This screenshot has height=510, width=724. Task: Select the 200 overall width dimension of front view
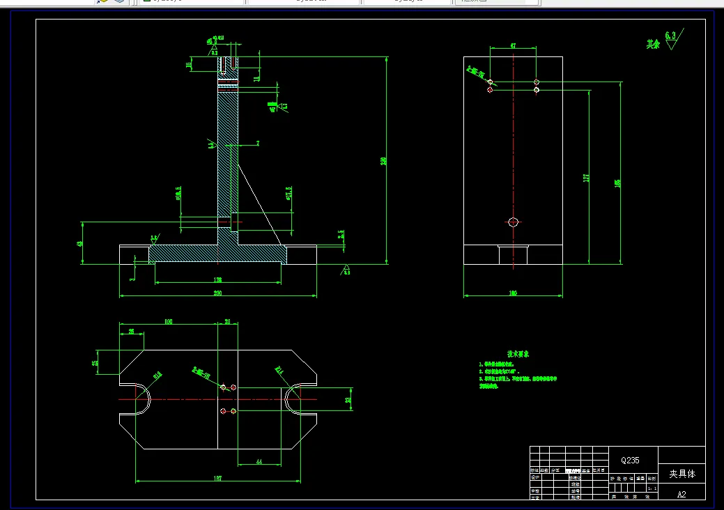[217, 293]
